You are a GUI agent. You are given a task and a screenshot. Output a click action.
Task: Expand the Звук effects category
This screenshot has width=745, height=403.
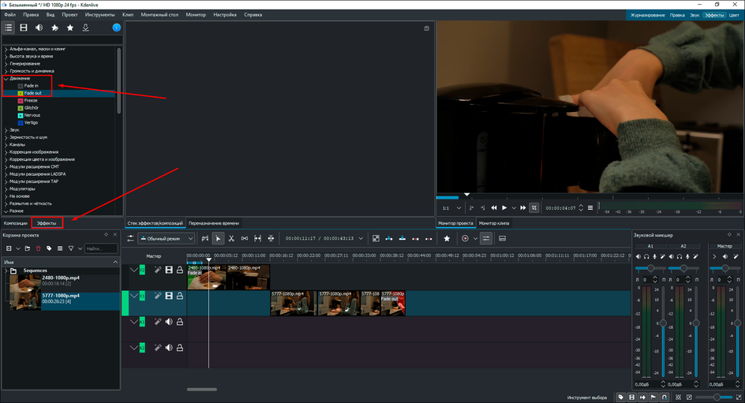6,129
